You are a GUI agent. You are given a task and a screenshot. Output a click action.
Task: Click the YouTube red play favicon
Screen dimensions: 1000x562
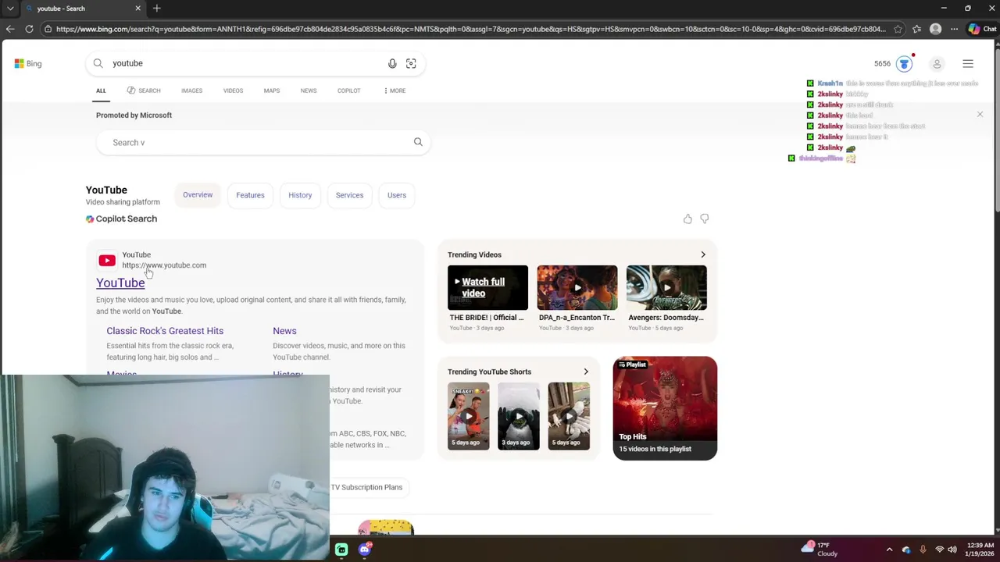click(107, 261)
